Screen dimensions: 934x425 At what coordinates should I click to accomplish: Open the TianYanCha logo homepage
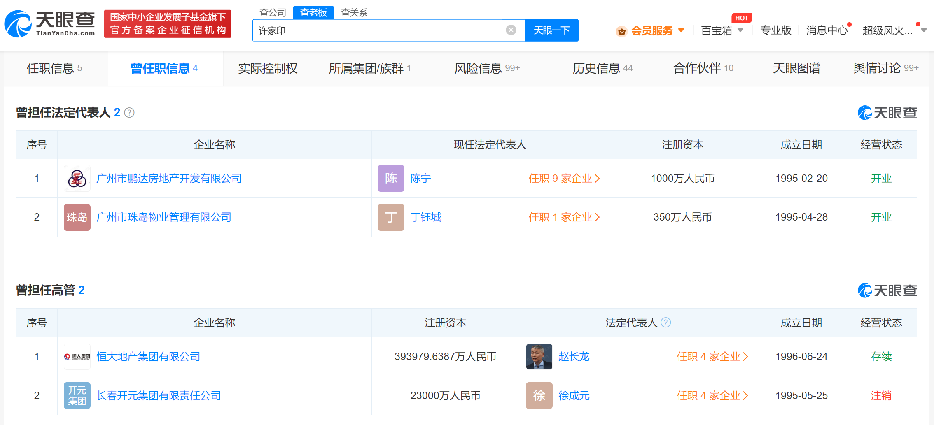(x=50, y=23)
